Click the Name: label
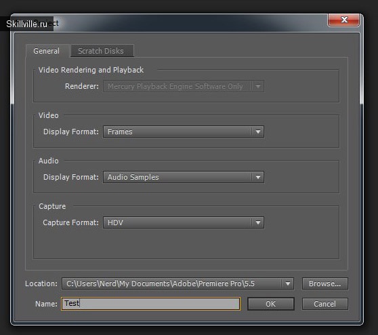This screenshot has height=335, width=378. pos(46,304)
